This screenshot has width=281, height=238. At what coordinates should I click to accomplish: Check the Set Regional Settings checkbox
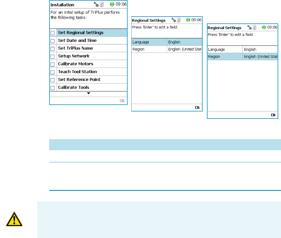[53, 33]
